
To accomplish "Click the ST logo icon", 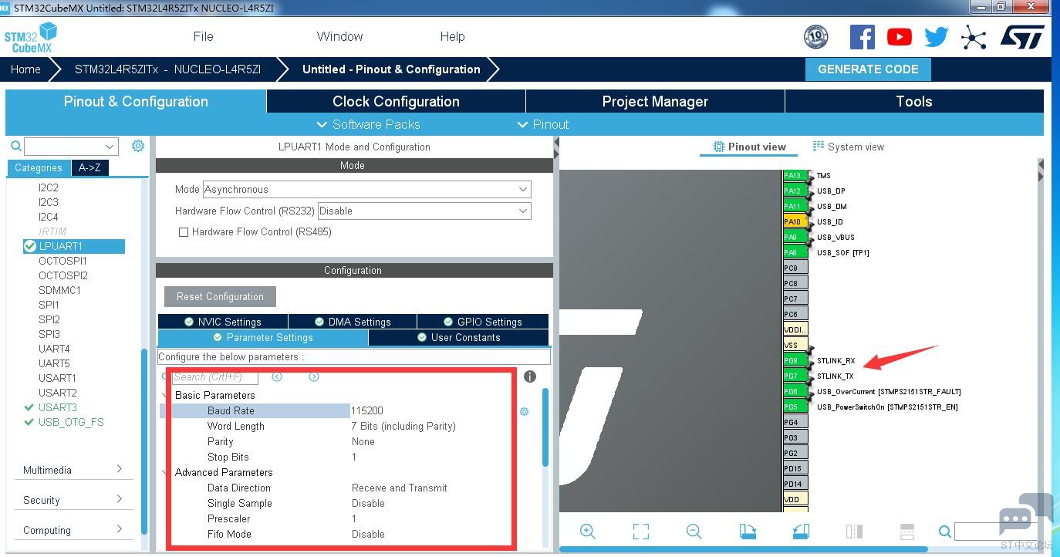I will [1022, 37].
